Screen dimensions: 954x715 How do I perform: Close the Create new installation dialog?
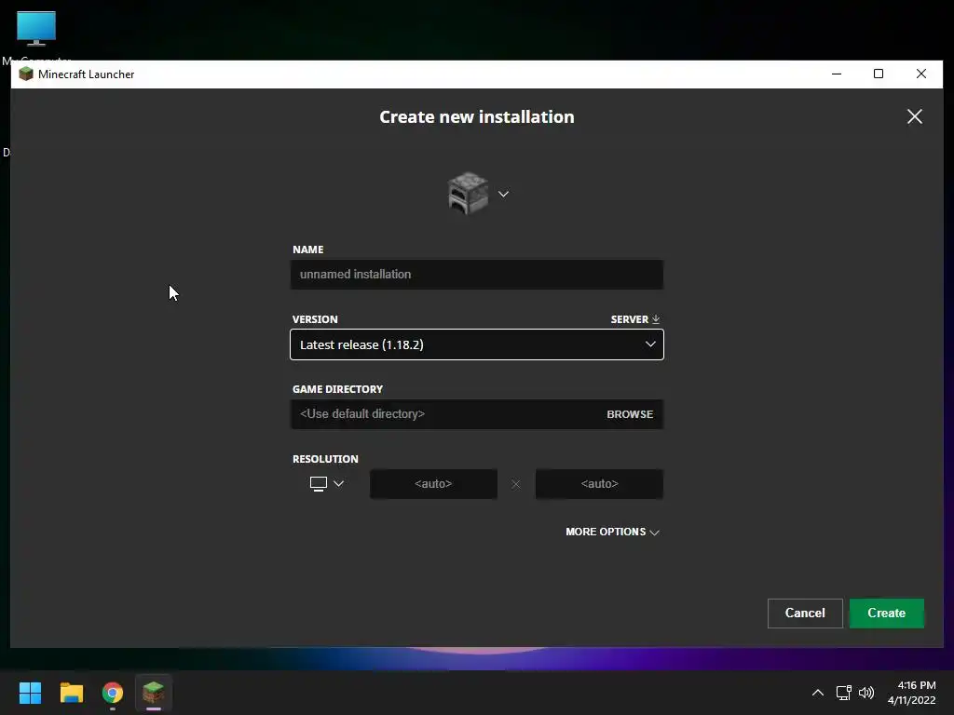coord(915,116)
